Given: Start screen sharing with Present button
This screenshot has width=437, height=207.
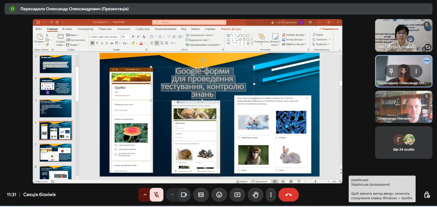Looking at the screenshot, I should 237,195.
